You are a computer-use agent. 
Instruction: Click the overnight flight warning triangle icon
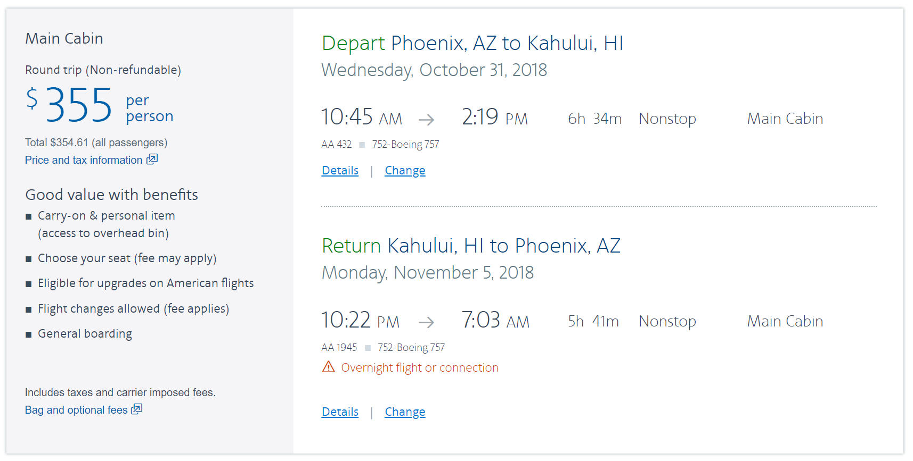pyautogui.click(x=329, y=367)
